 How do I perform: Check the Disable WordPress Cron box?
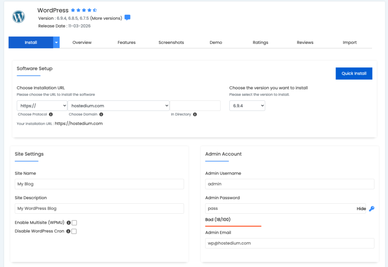(74, 231)
